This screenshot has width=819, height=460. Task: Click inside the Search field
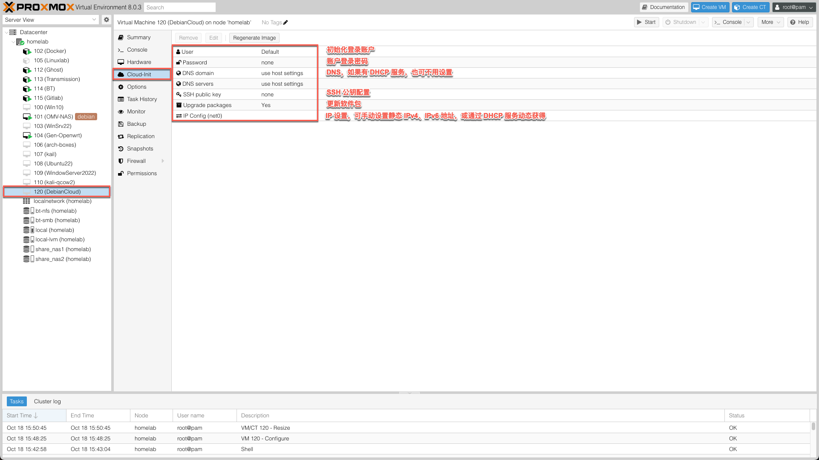click(x=179, y=7)
